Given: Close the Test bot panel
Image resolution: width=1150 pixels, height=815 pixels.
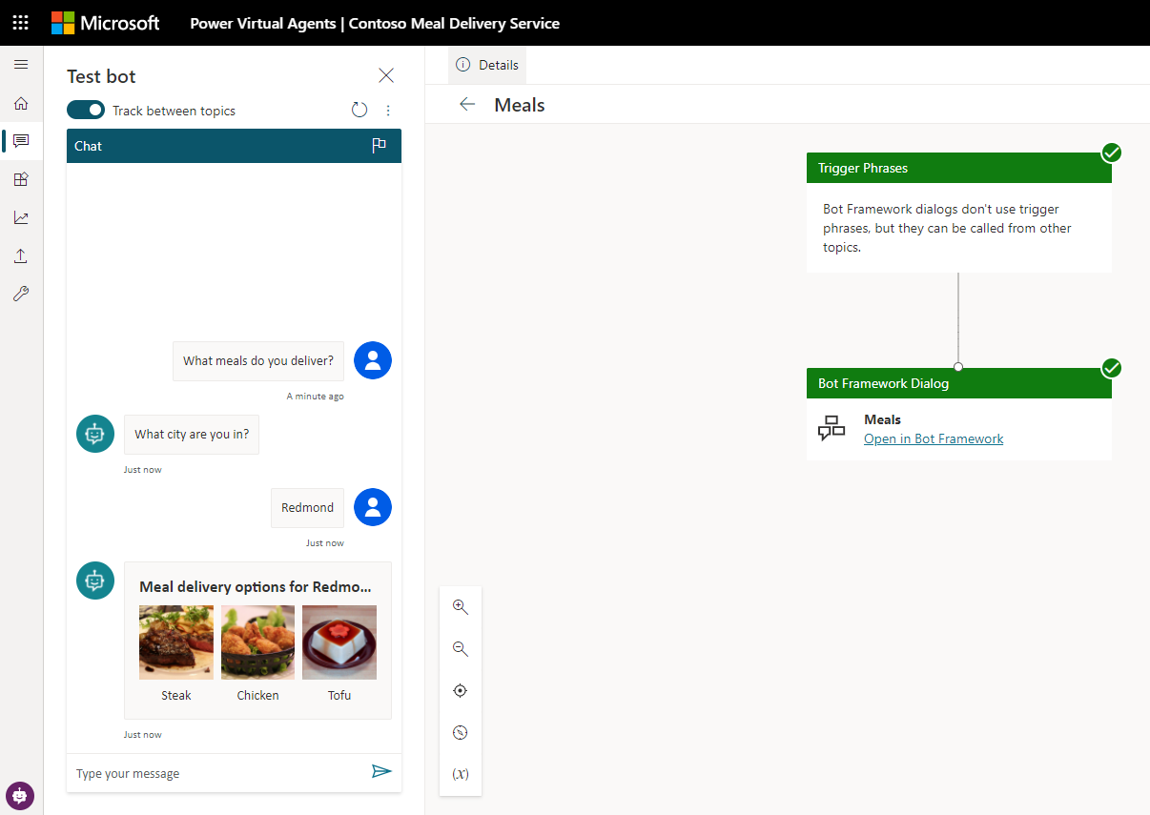Looking at the screenshot, I should pos(386,76).
